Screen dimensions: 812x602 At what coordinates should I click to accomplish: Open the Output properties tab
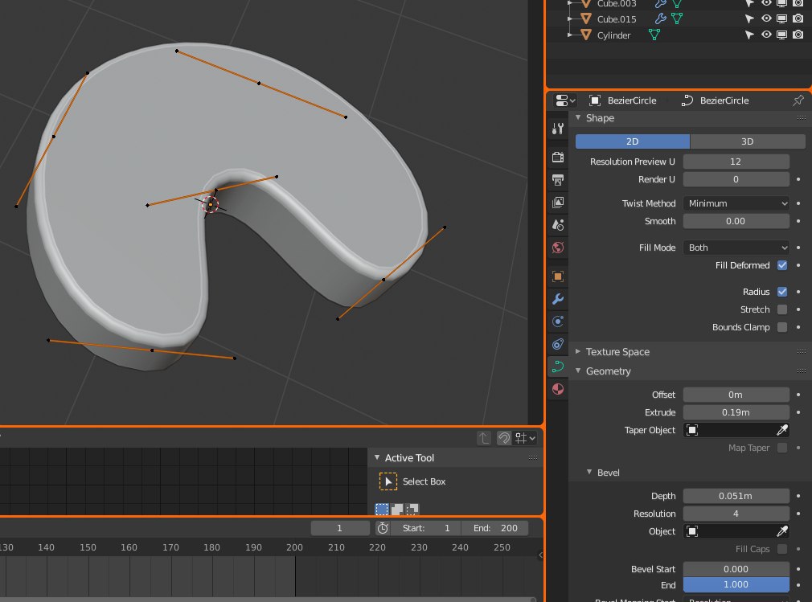(x=558, y=179)
